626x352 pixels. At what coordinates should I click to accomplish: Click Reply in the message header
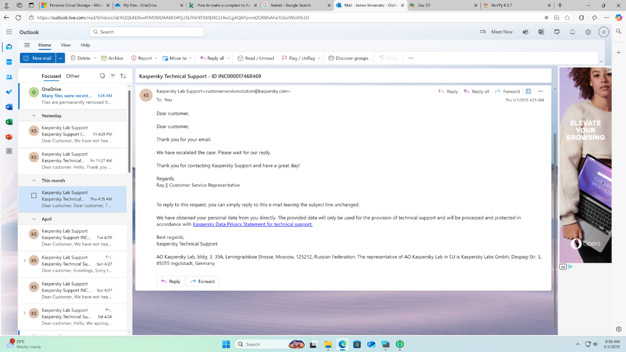point(448,91)
